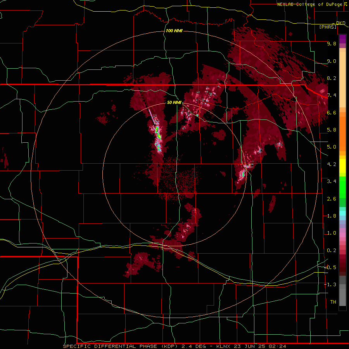Click the 5.0 color scale value
The width and height of the screenshot is (349, 349).
pos(332,147)
